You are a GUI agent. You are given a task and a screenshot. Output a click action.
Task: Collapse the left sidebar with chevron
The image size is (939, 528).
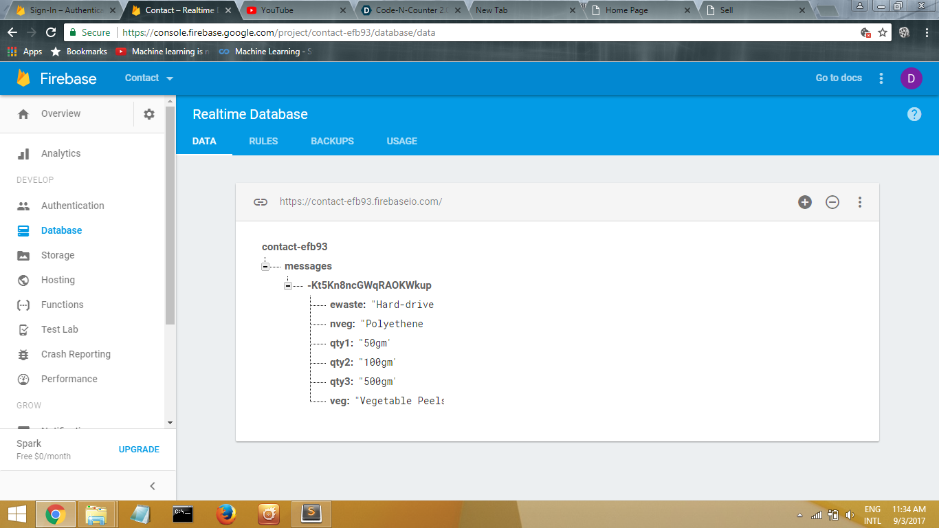153,486
